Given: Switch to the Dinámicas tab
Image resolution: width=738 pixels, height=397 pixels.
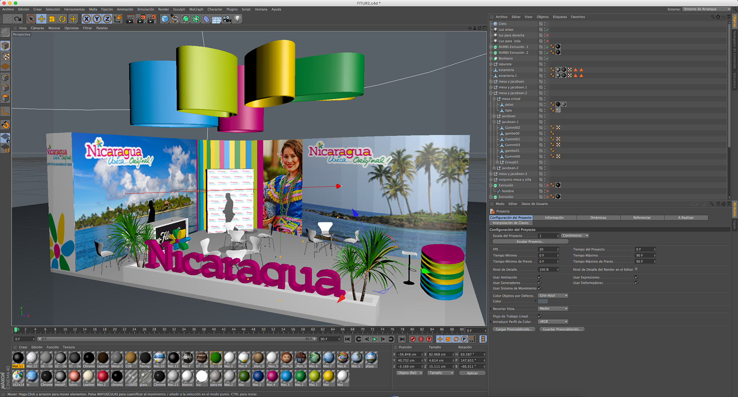Looking at the screenshot, I should tap(598, 218).
